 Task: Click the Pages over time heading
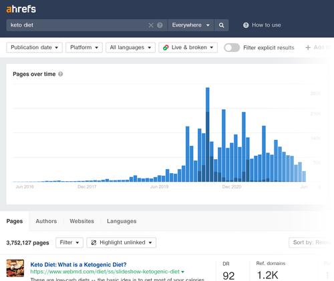click(x=34, y=74)
